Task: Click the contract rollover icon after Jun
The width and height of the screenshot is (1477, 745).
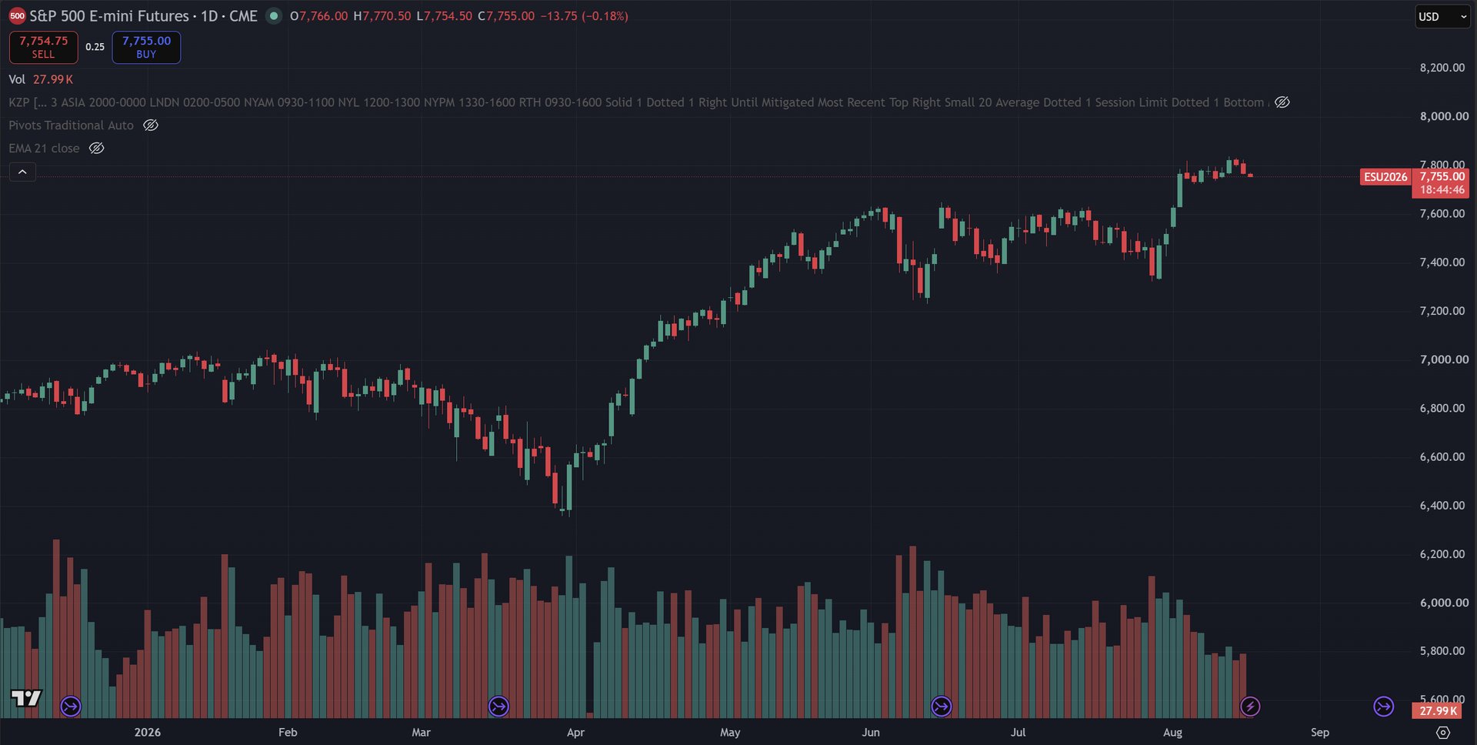Action: 942,706
